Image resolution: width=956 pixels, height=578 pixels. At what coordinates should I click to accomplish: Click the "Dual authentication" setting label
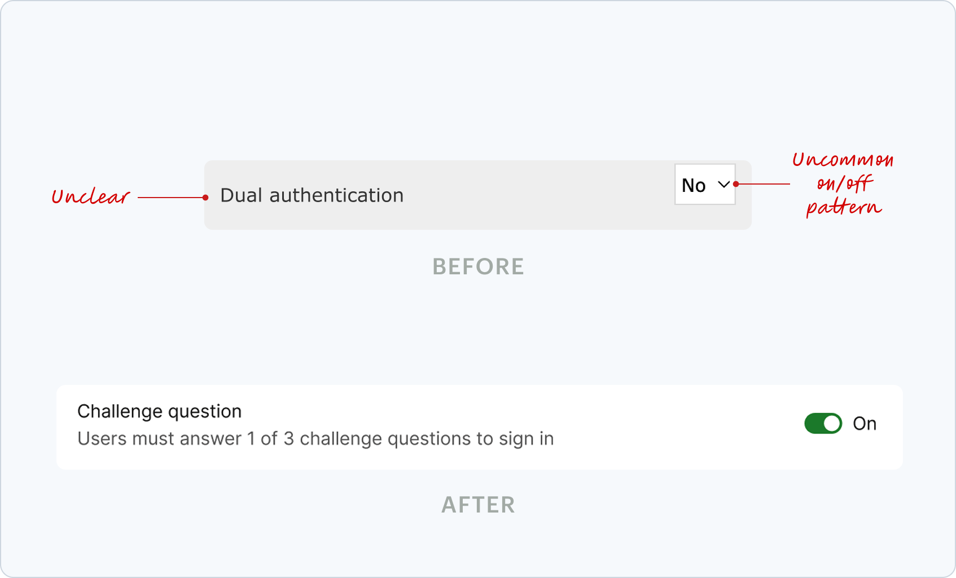[x=312, y=195]
